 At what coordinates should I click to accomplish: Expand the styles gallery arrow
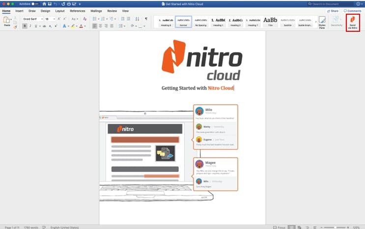[316, 22]
